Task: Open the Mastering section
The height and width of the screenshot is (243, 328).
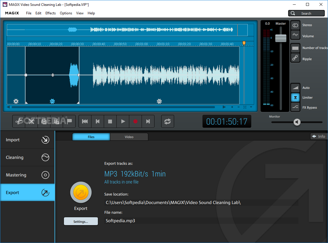Action: (27, 175)
